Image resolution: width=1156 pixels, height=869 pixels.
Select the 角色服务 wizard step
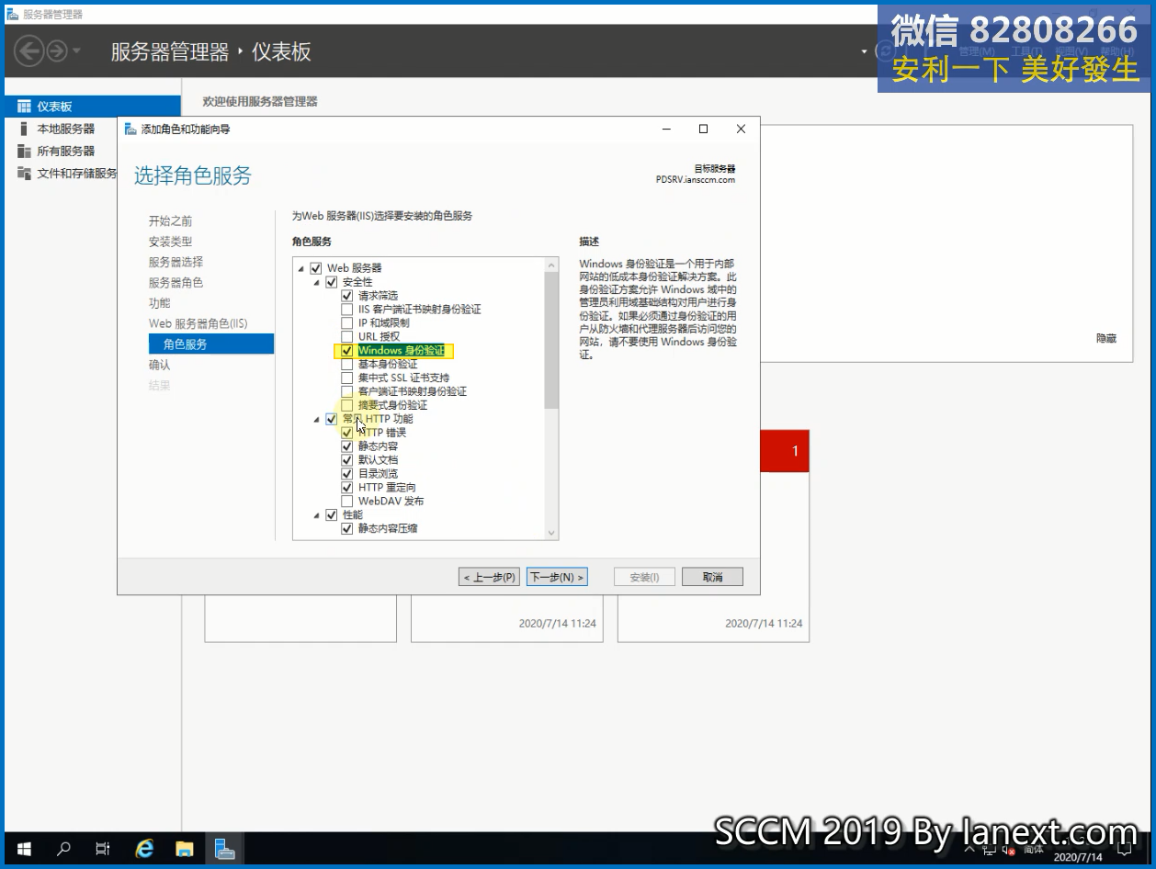point(211,344)
